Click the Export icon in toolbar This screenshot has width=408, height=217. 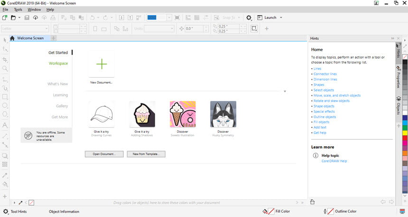click(x=130, y=18)
